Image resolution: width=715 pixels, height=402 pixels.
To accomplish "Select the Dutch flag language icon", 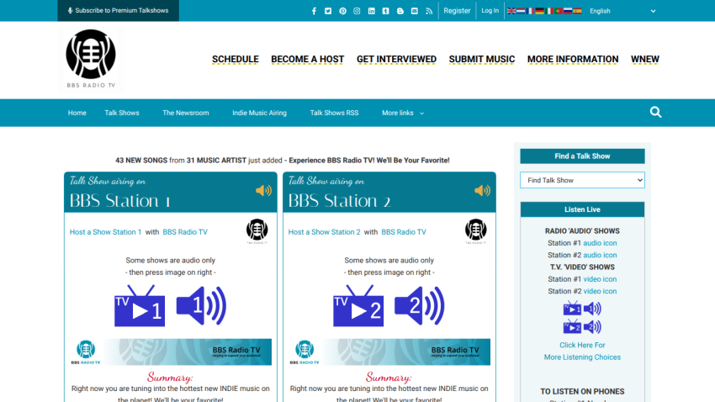I will [521, 11].
